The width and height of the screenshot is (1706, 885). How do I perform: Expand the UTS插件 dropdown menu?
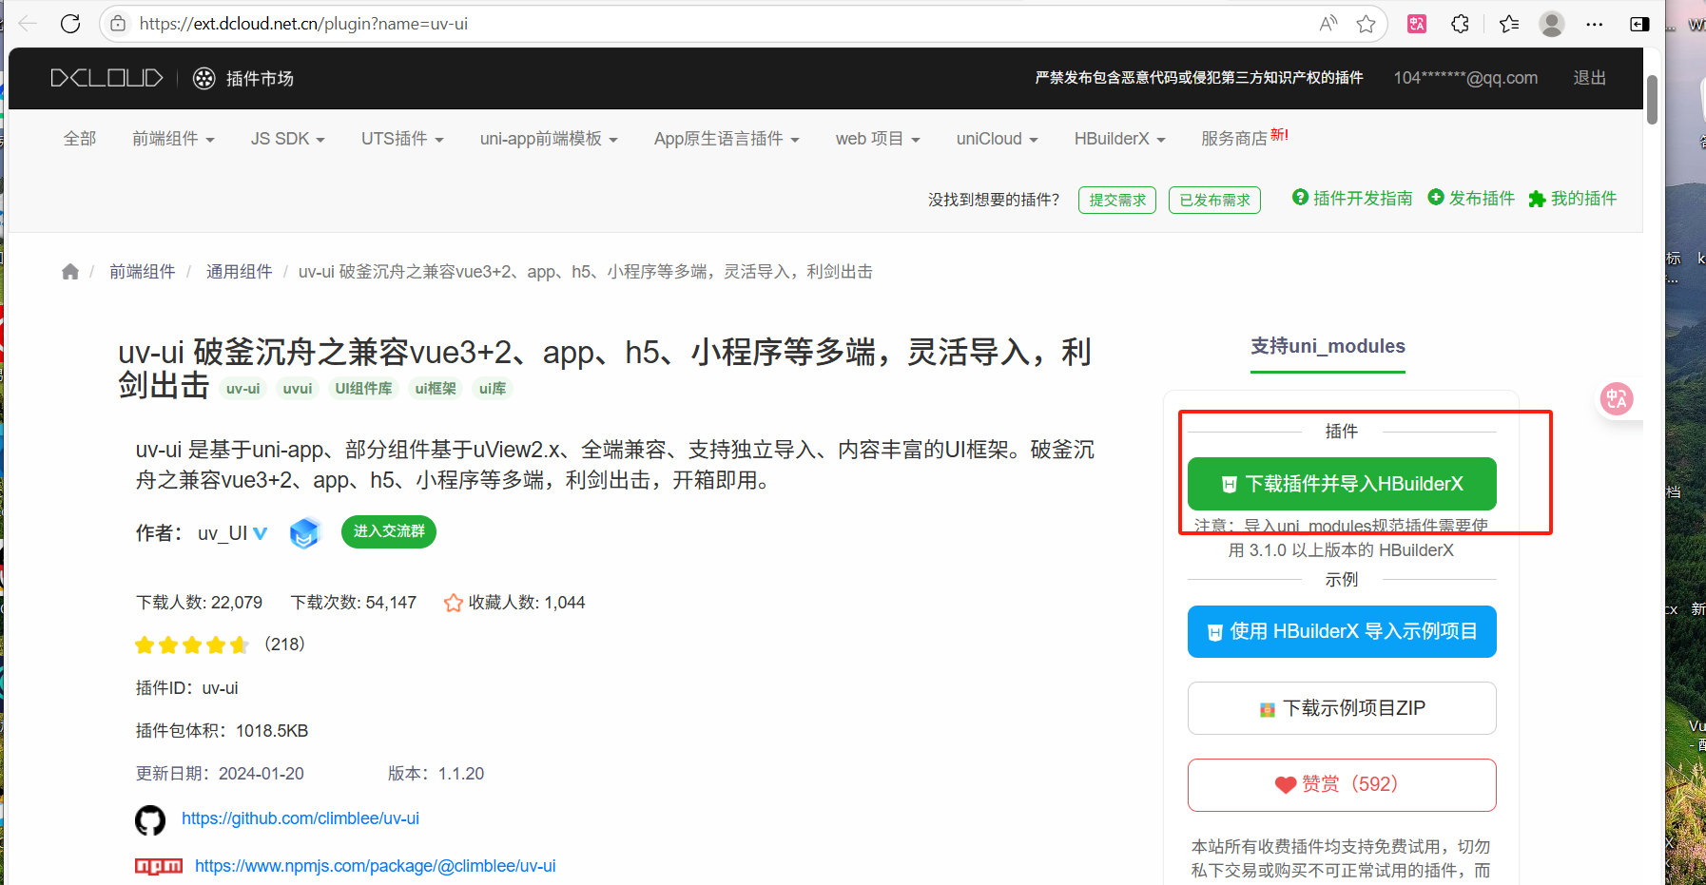(402, 139)
